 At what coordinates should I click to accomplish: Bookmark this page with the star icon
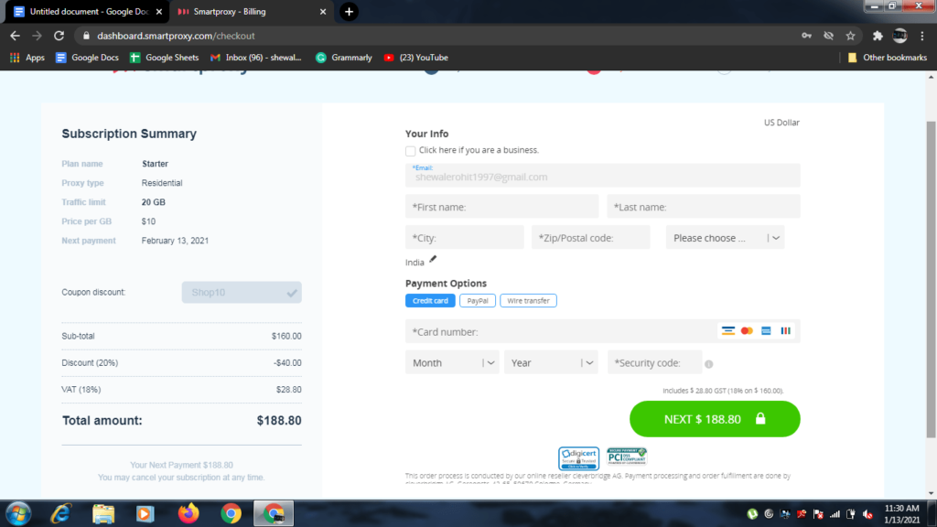point(850,36)
